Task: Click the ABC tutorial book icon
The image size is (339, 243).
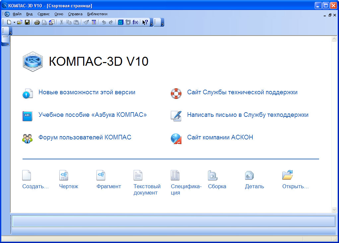Action: pos(28,116)
